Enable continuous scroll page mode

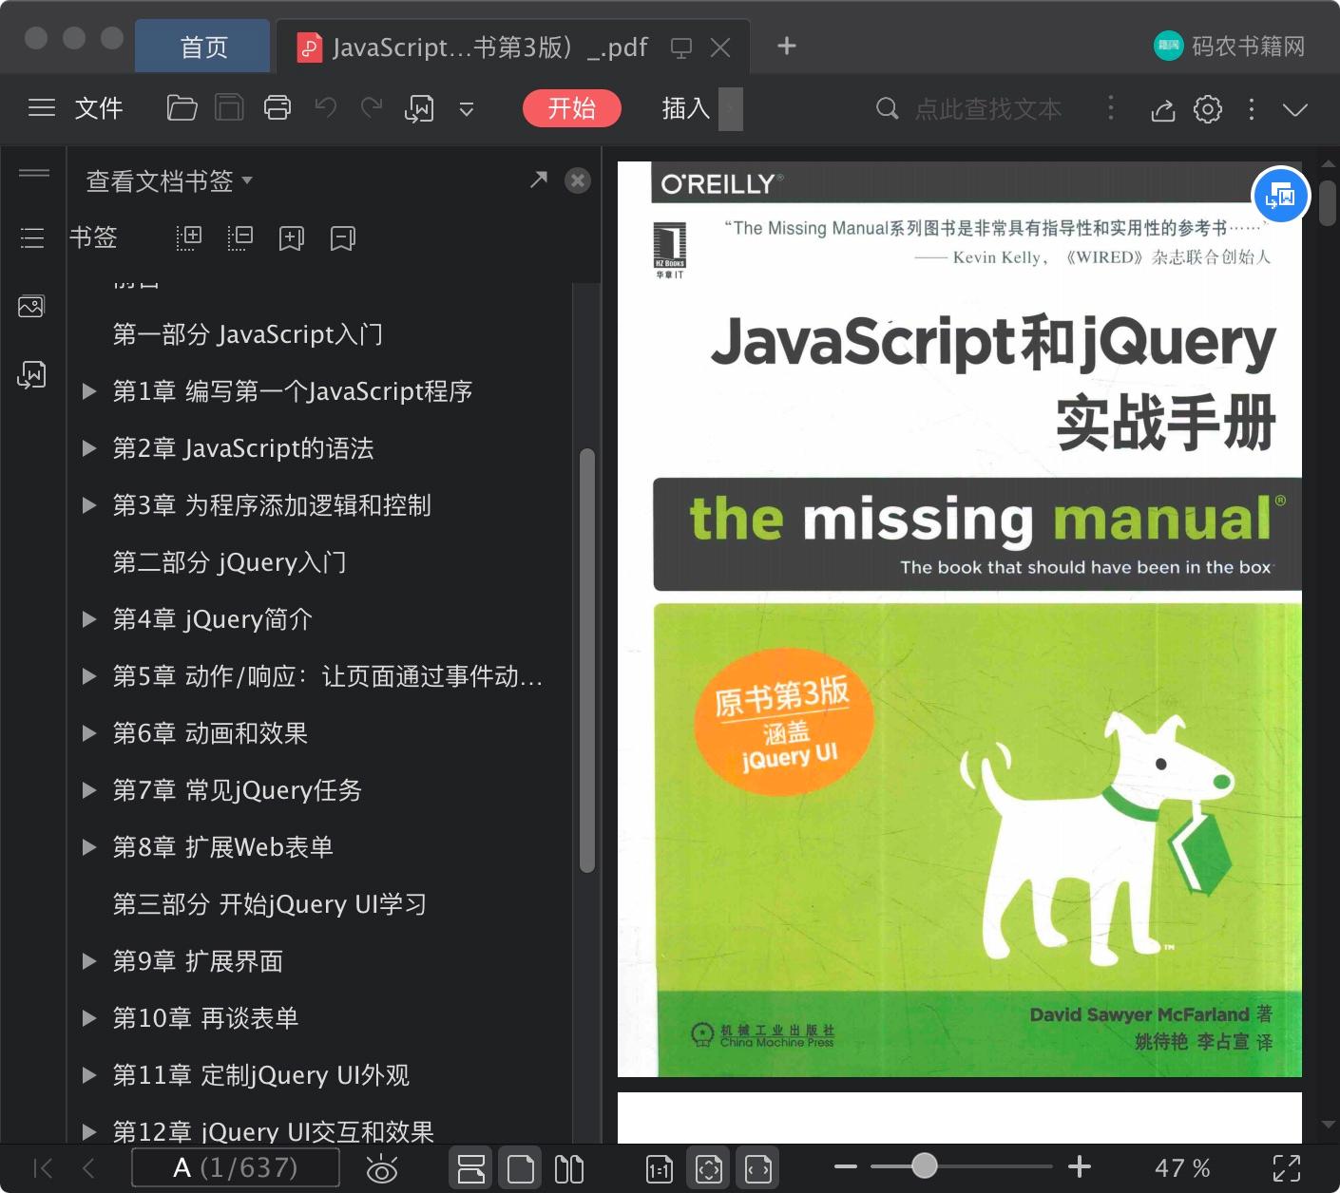[471, 1168]
